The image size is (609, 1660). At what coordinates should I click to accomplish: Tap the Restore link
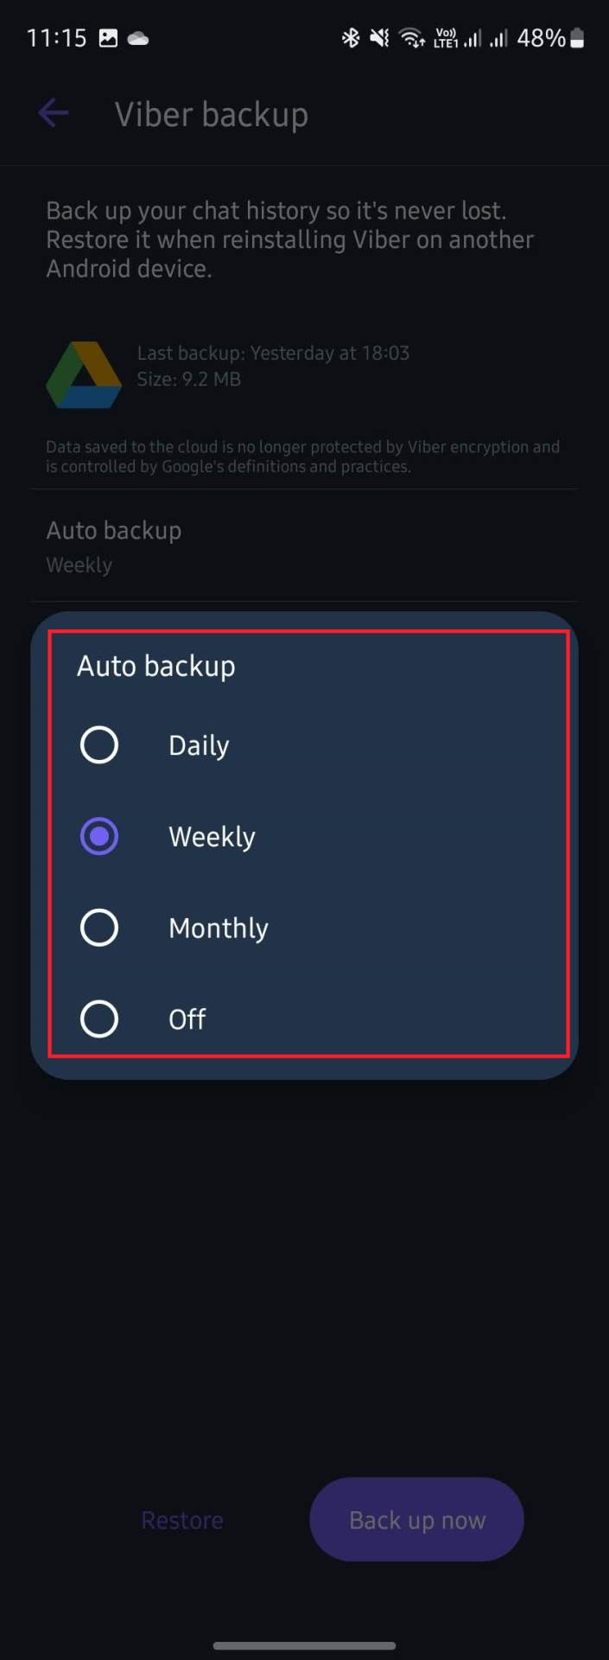click(182, 1520)
